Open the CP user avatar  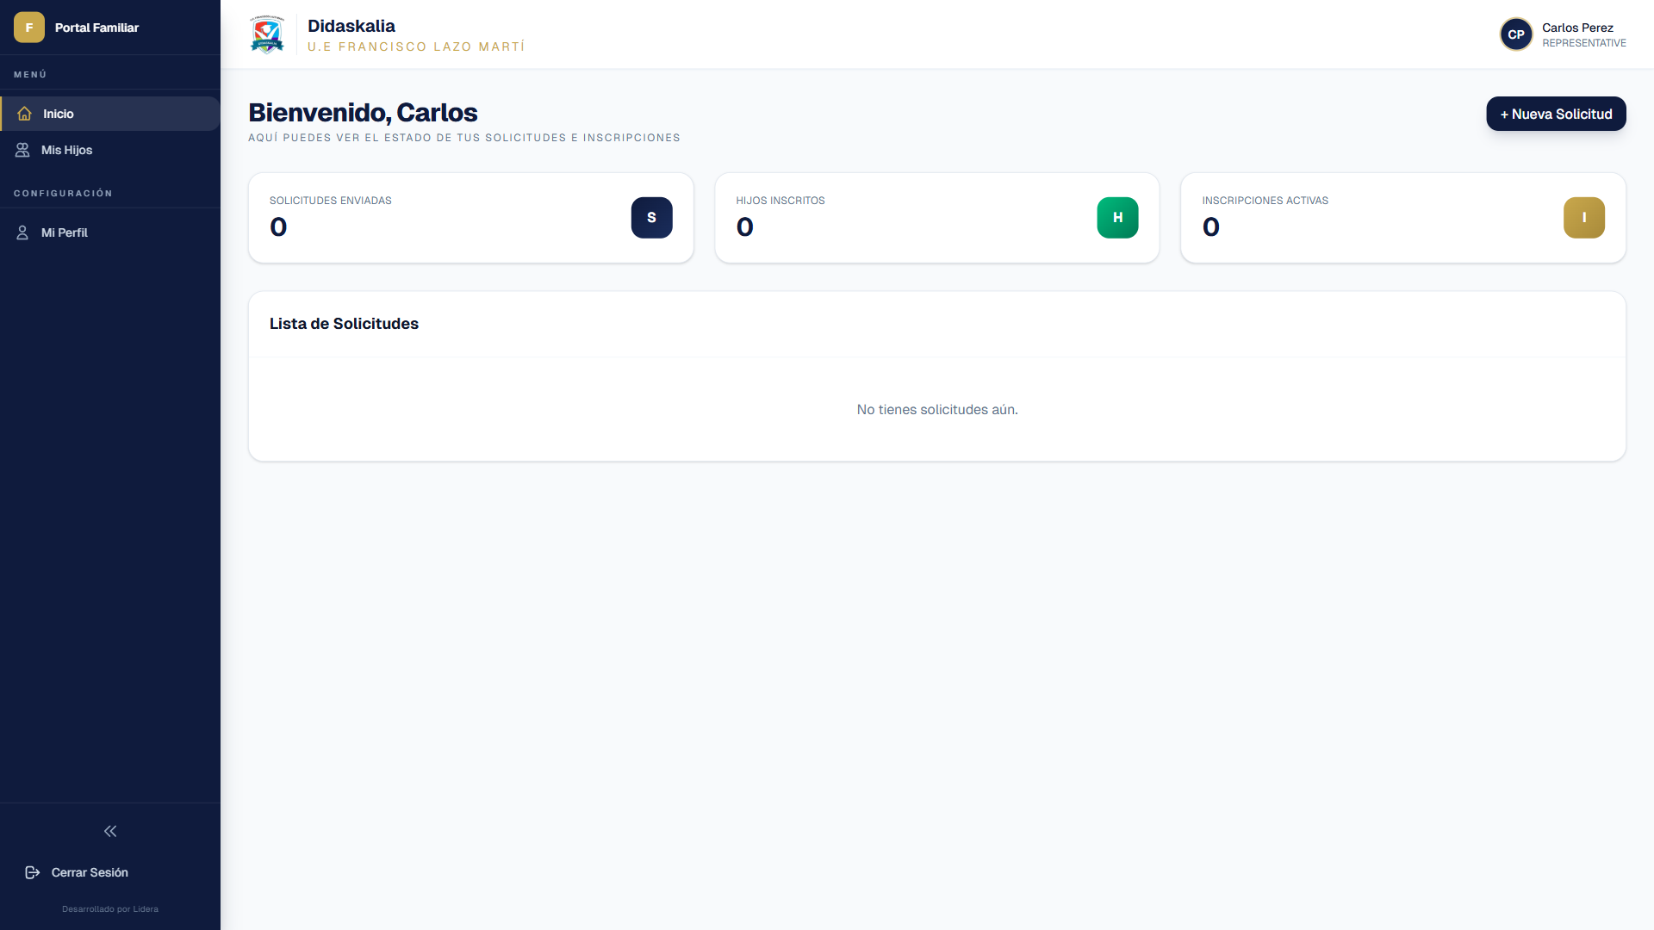click(1516, 34)
